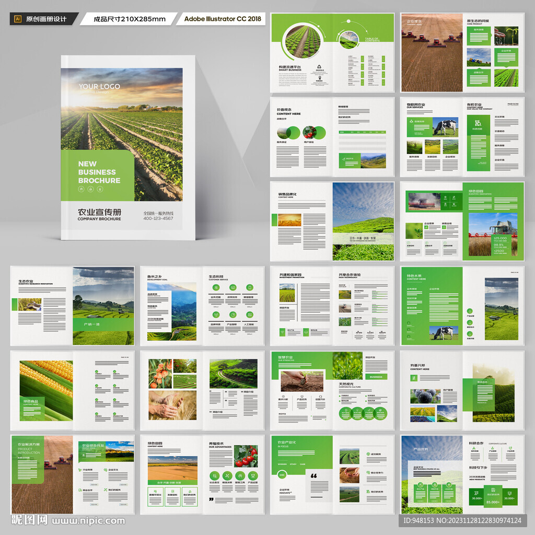Screen dimensions: 535x535
Task: Open the 鱼米之乡 spread thumbnail
Action: (x=202, y=306)
